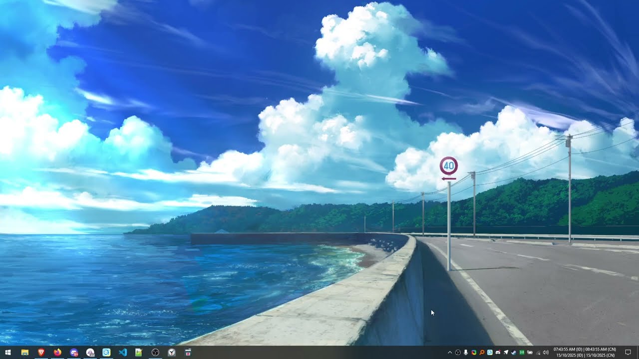639x359 pixels.
Task: Open the clock app in the taskbar
Action: point(172,353)
